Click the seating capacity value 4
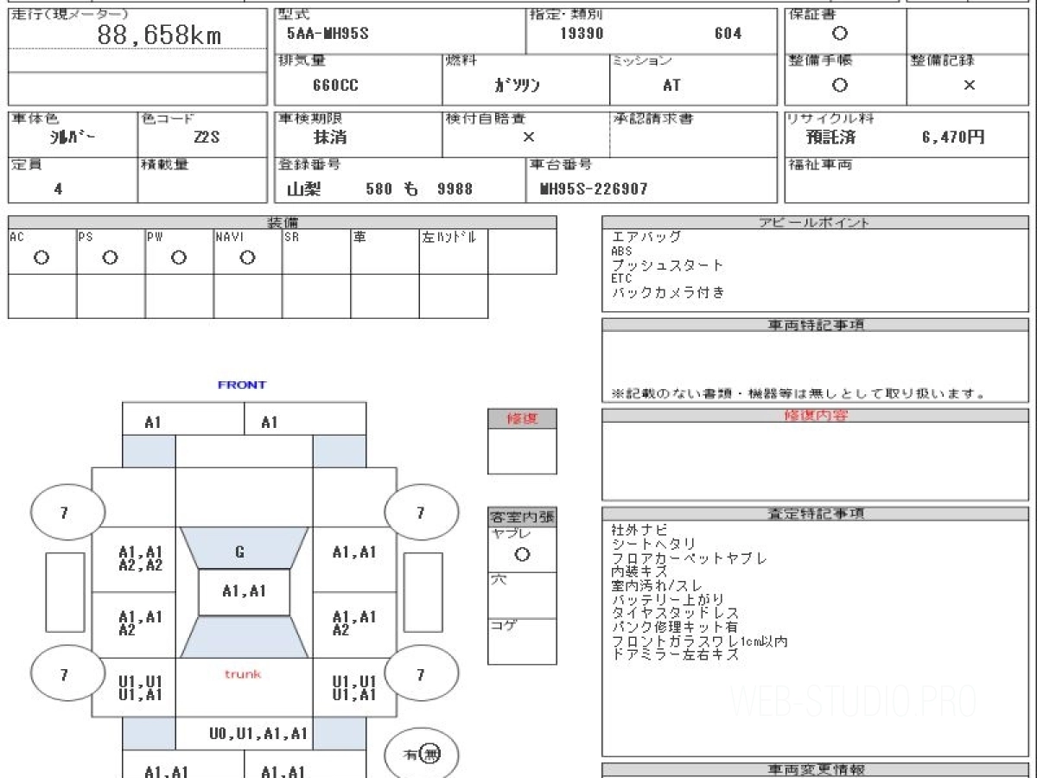Screen dimensions: 1037x778 tap(58, 188)
